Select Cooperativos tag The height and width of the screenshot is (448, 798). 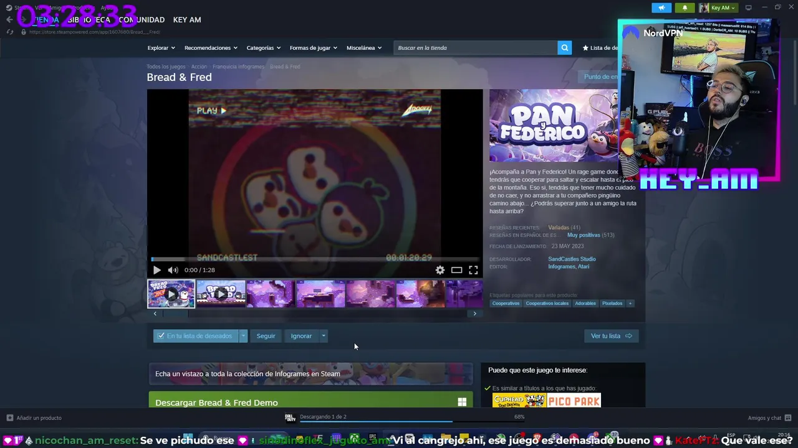pyautogui.click(x=506, y=303)
